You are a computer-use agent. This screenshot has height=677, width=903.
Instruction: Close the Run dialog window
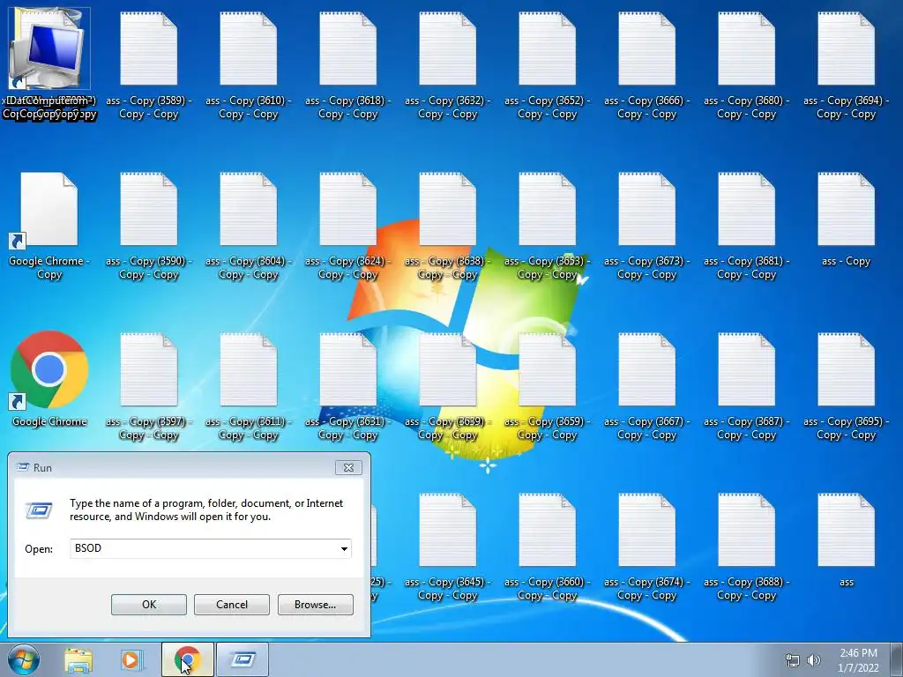pyautogui.click(x=348, y=467)
